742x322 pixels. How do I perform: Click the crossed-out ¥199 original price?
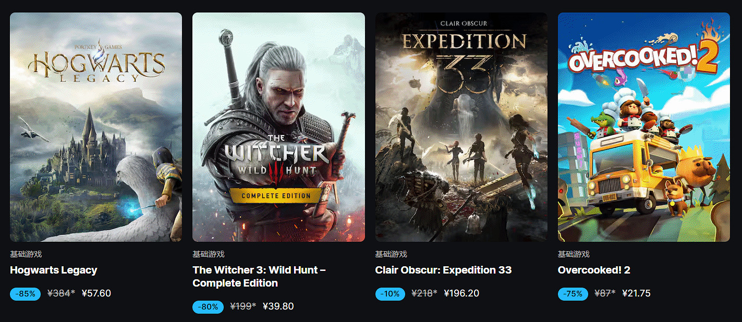coord(241,306)
